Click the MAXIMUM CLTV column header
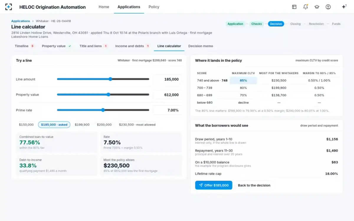Screen dimensions: 354x221 click(243, 73)
